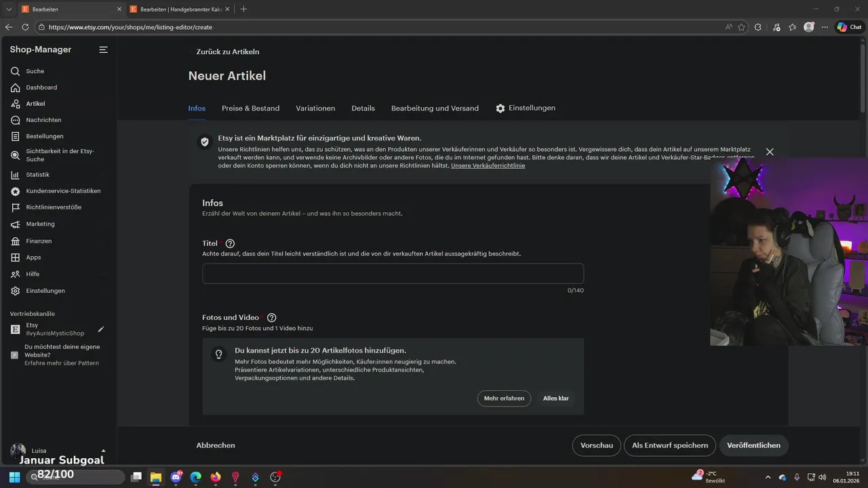This screenshot has width=868, height=488.
Task: Click the help icon next to Fotos und Video
Action: 271,317
